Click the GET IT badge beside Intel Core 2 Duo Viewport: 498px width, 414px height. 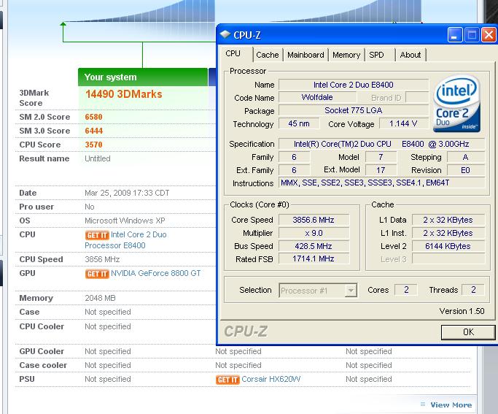[x=97, y=235]
